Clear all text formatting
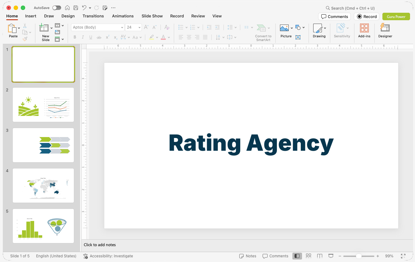 click(x=167, y=27)
